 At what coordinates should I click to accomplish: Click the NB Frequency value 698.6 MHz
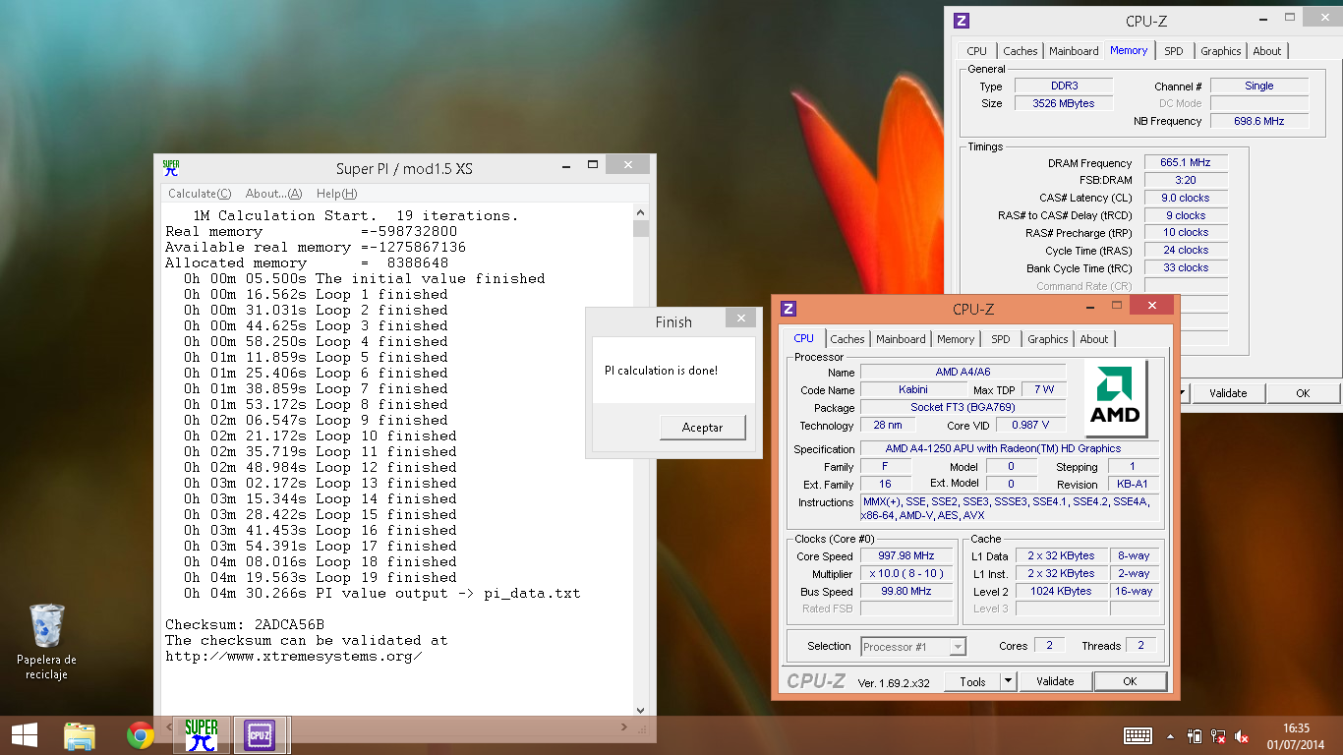coord(1259,121)
